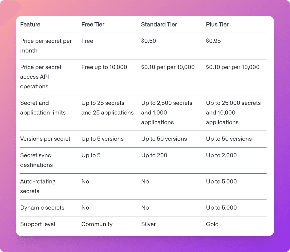Click 'Price per secret per month' label
This screenshot has height=252, width=290.
pos(46,46)
